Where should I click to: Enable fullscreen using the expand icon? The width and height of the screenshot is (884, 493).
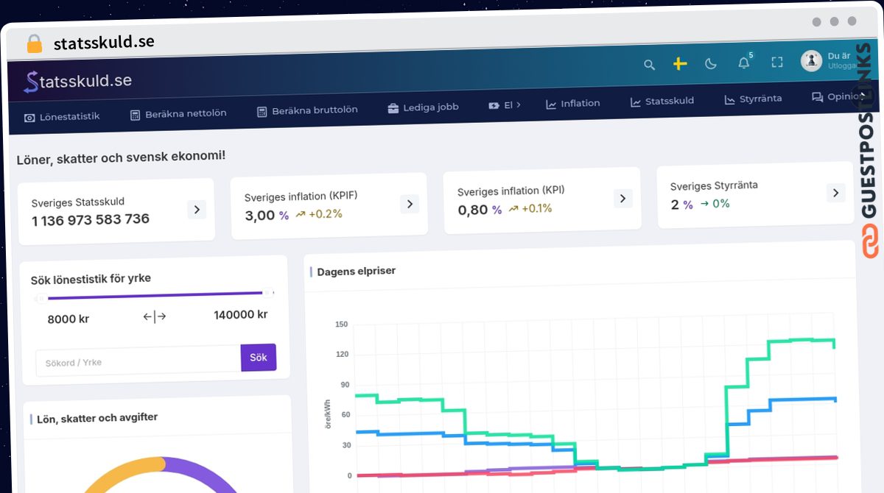click(776, 63)
